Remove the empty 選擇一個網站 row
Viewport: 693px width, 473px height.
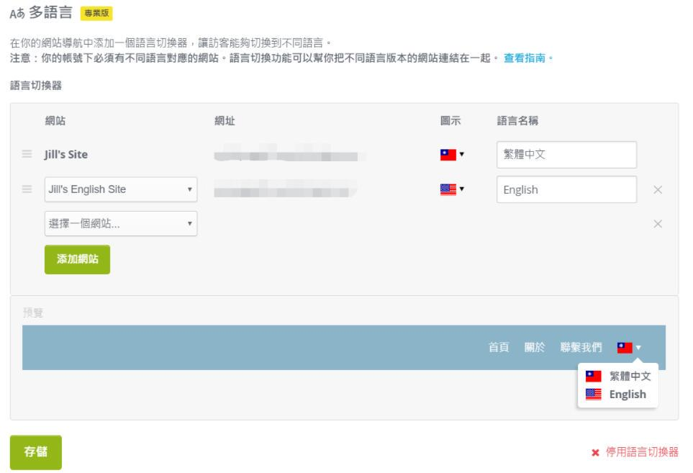[657, 224]
